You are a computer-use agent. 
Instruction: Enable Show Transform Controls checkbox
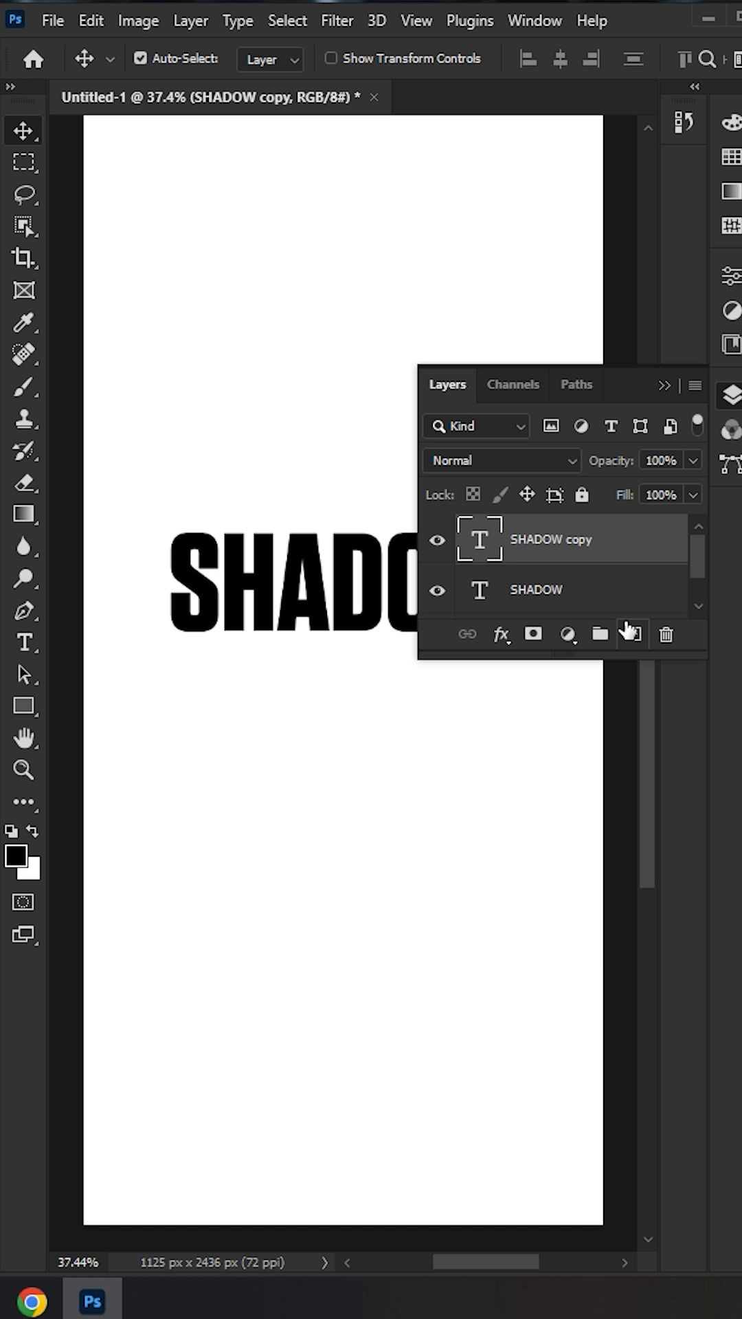331,58
